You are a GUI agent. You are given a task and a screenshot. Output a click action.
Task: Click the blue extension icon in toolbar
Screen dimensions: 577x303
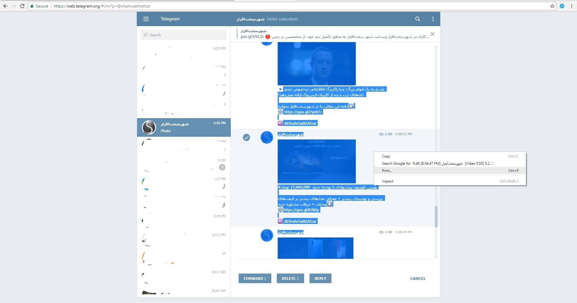coord(562,6)
